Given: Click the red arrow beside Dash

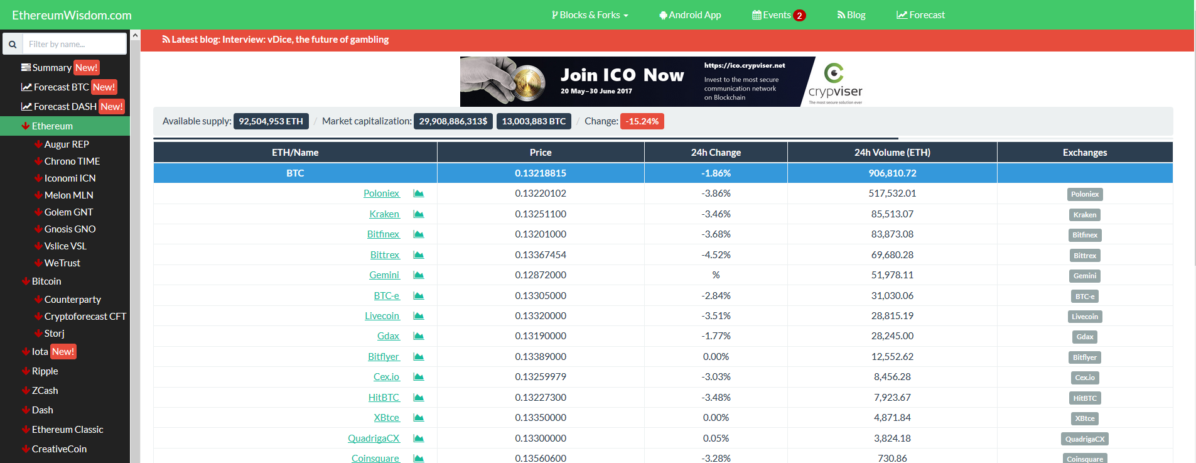Looking at the screenshot, I should click(26, 410).
